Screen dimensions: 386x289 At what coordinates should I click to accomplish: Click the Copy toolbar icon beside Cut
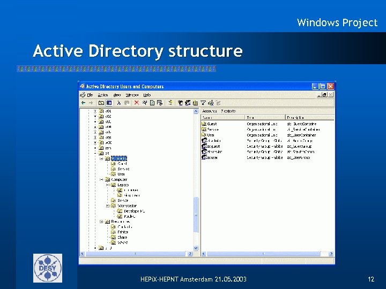click(x=127, y=103)
